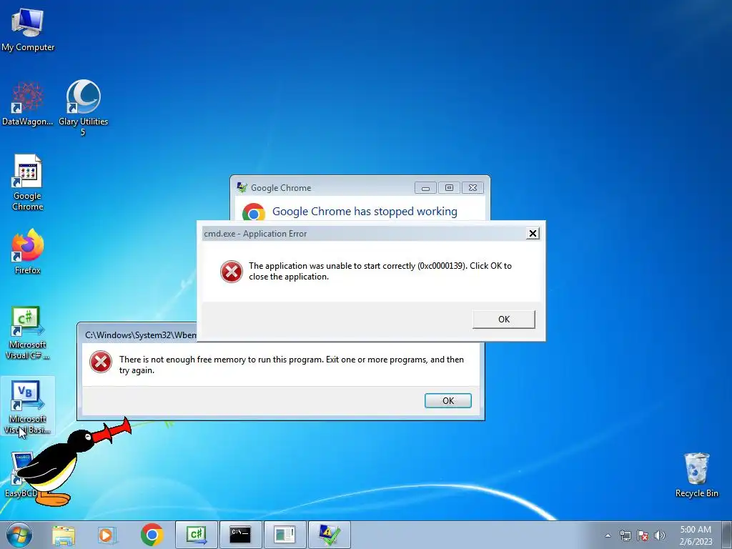Viewport: 732px width, 549px height.
Task: Select the Recycle Bin icon
Action: 696,475
